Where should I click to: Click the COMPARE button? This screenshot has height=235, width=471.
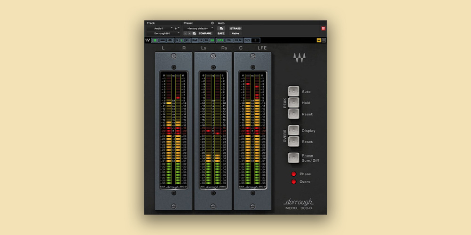pos(205,33)
